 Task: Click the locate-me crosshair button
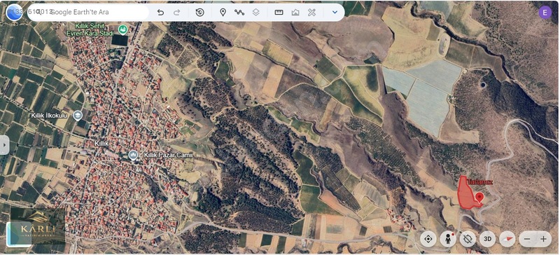[x=428, y=239]
